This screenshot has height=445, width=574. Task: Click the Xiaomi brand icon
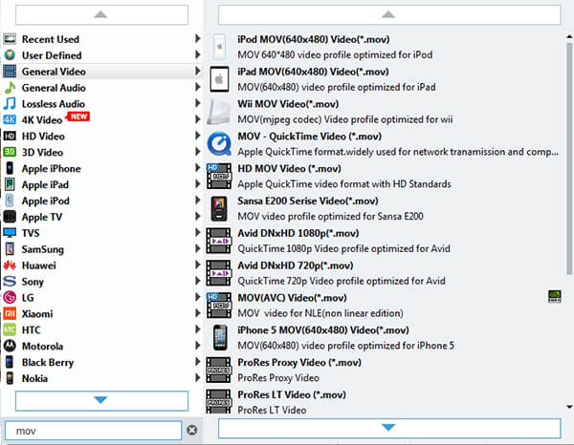[x=10, y=313]
